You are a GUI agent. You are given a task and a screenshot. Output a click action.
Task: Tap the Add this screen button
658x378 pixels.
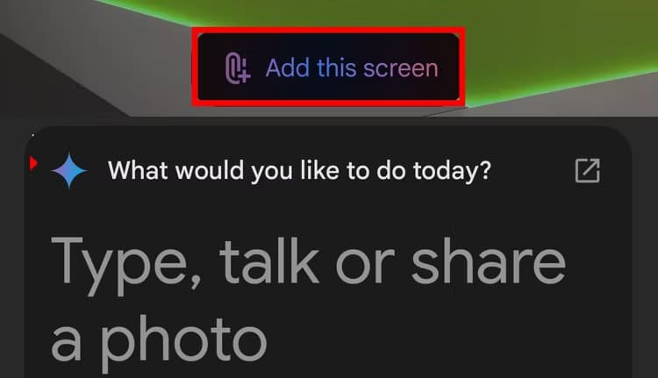click(x=328, y=68)
